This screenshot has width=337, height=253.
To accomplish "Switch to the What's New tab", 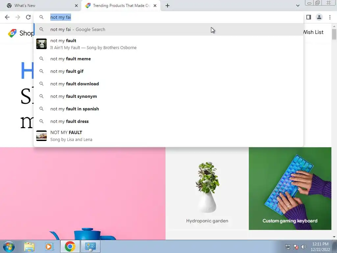I will tap(40, 6).
